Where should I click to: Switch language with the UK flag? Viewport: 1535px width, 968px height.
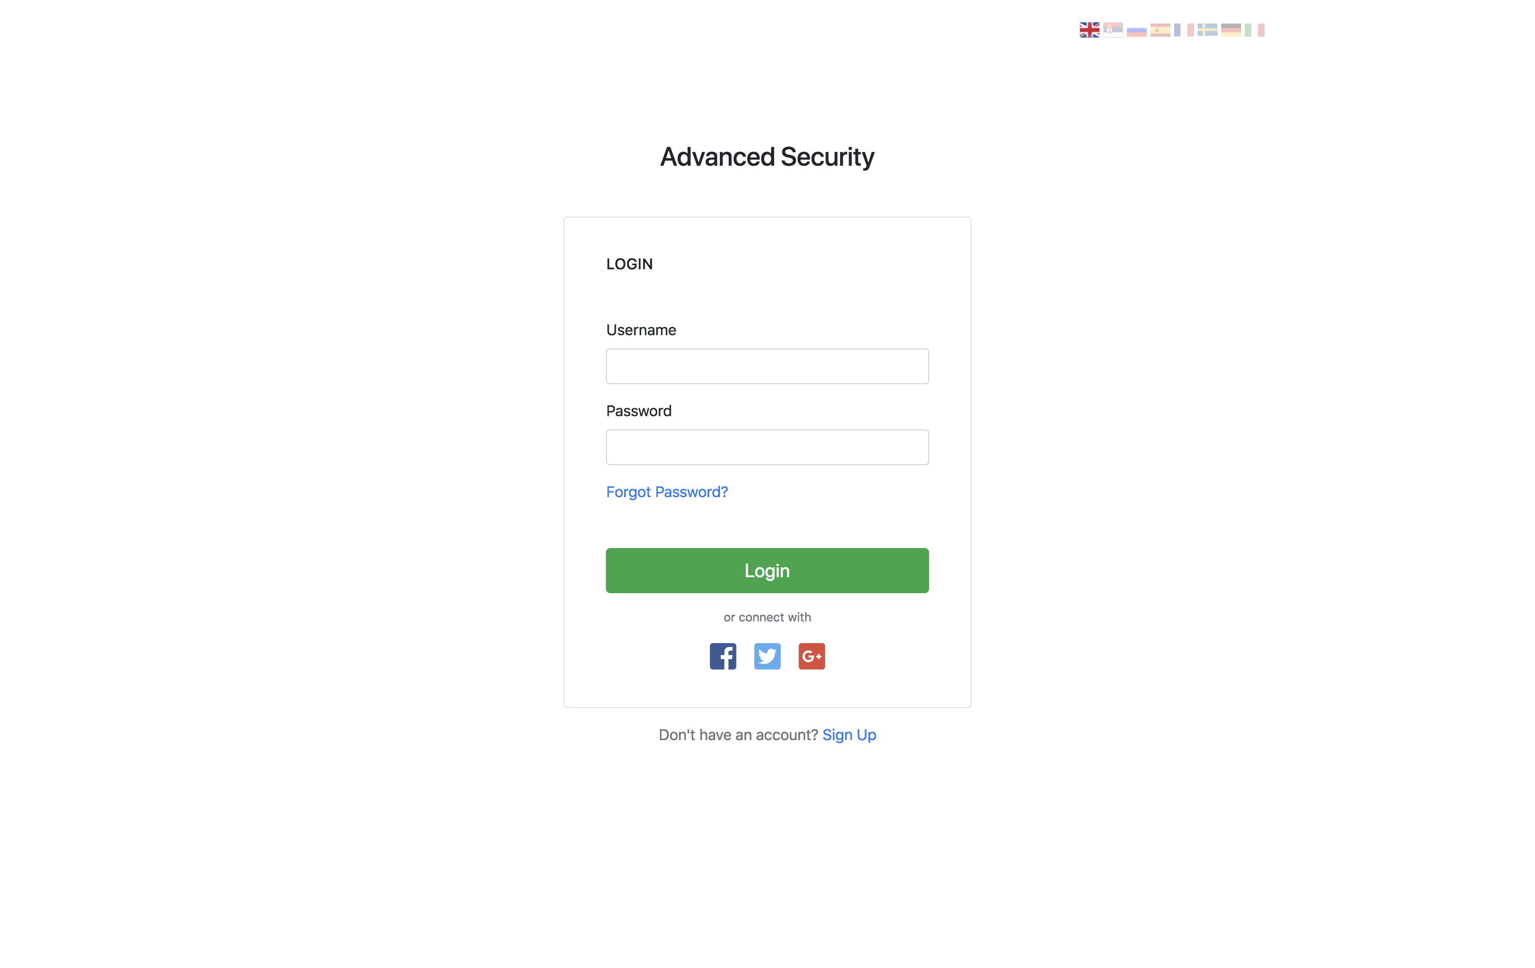point(1089,30)
